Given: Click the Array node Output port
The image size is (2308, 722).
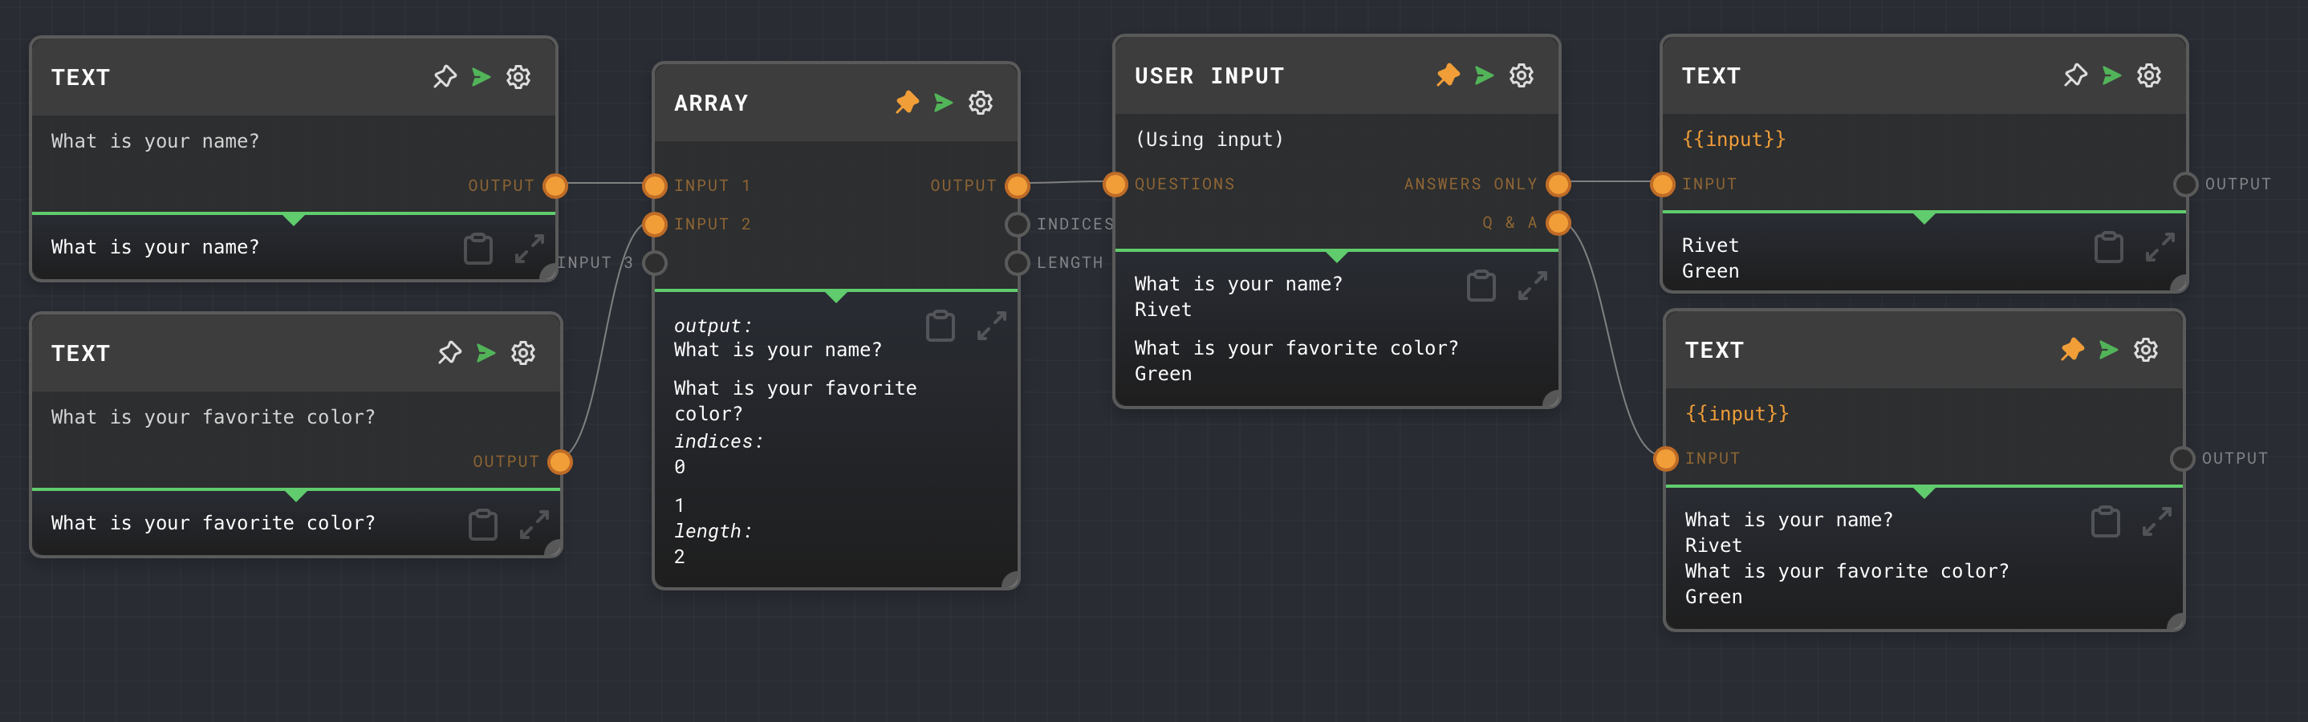Looking at the screenshot, I should (x=1017, y=185).
